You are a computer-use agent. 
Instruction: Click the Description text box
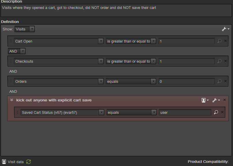pos(116,11)
